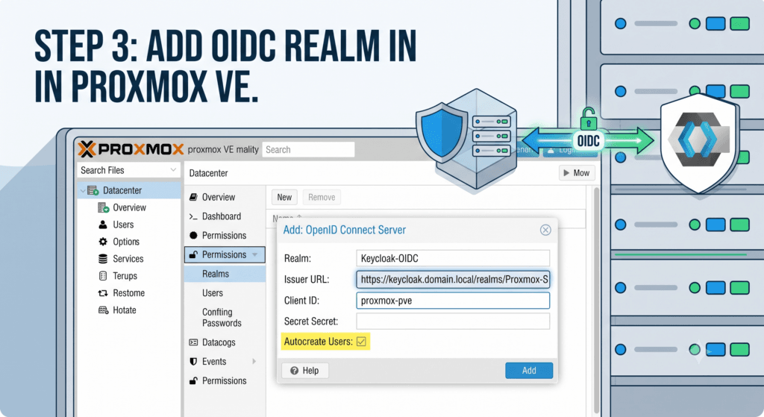Click the Users person icon in tree

pos(103,225)
